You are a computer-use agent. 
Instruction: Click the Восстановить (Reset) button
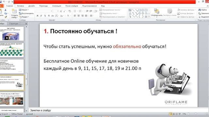[x=26, y=13]
